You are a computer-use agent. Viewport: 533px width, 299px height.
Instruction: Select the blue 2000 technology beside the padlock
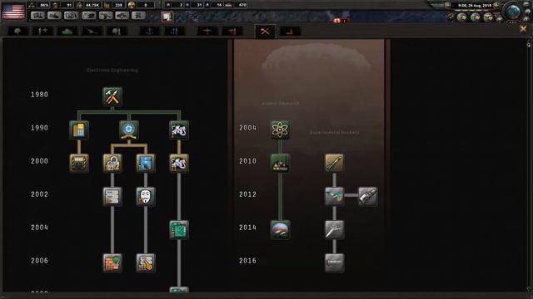coord(146,163)
